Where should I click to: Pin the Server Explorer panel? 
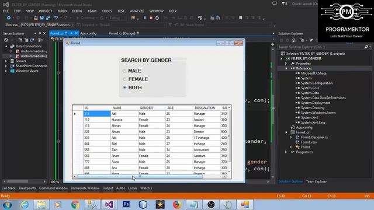click(40, 34)
